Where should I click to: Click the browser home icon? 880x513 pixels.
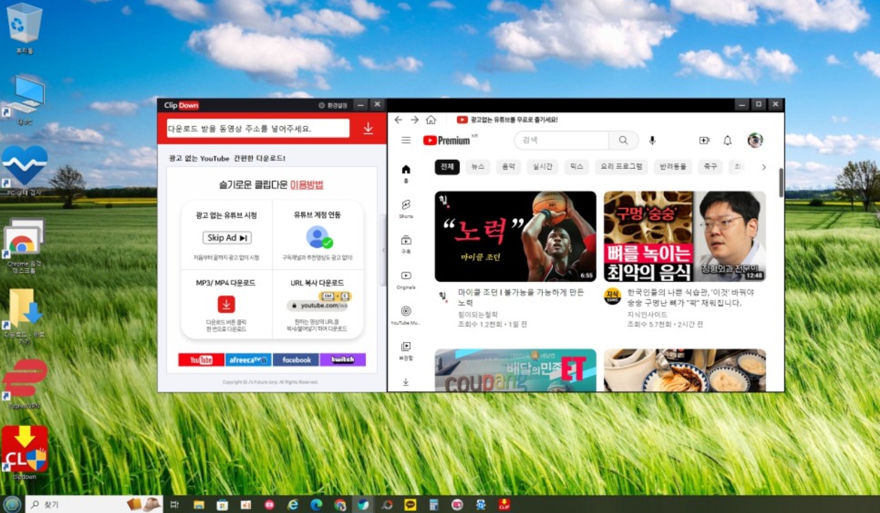[x=431, y=120]
